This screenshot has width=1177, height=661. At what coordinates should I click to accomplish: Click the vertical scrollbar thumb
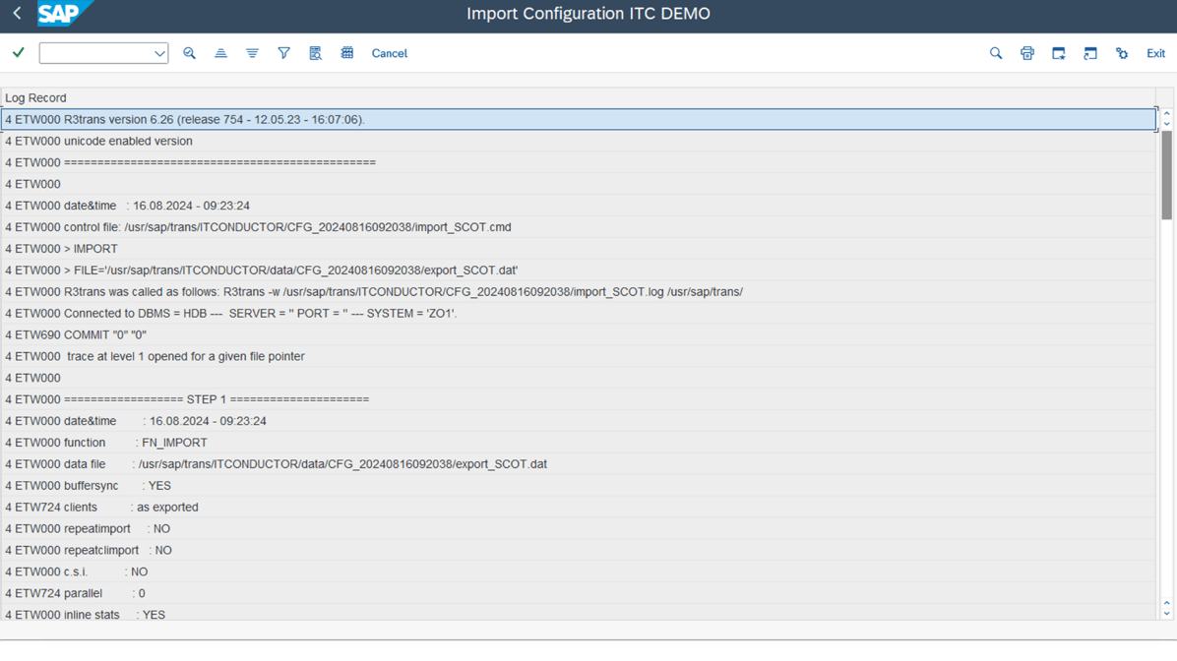(1166, 175)
